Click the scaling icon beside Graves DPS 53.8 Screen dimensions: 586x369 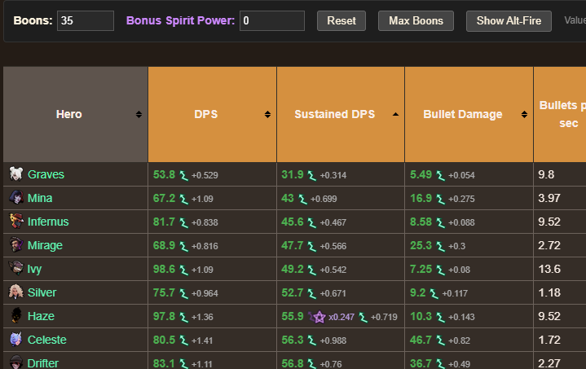[x=183, y=175]
